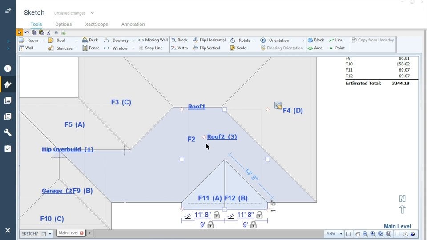Choose the Missing Wall tool
Screen dimensions: 427x240
[153, 40]
